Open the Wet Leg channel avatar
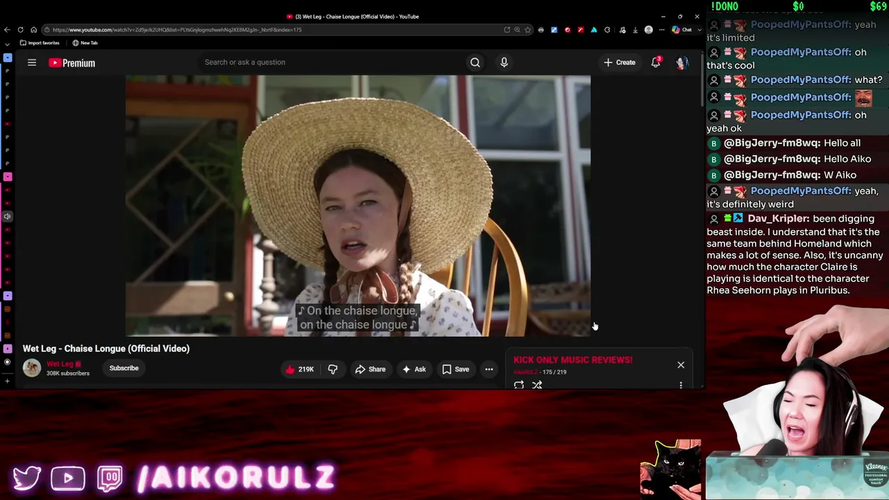 (32, 368)
